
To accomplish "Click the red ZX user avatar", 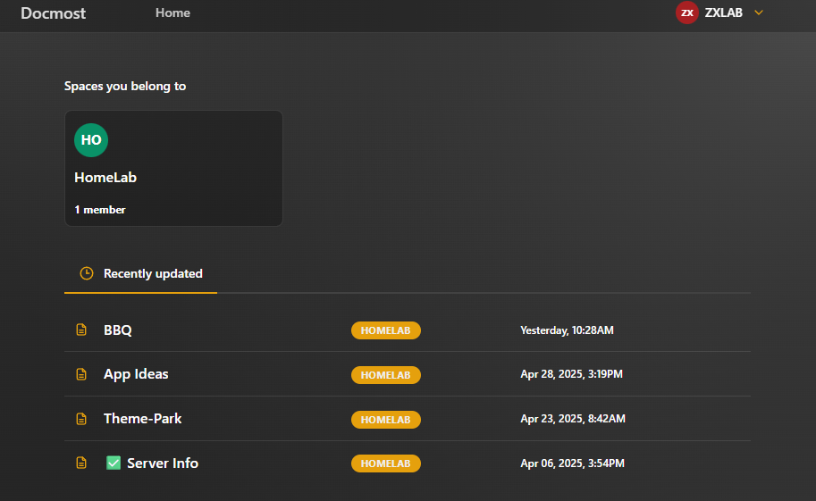I will [x=686, y=13].
